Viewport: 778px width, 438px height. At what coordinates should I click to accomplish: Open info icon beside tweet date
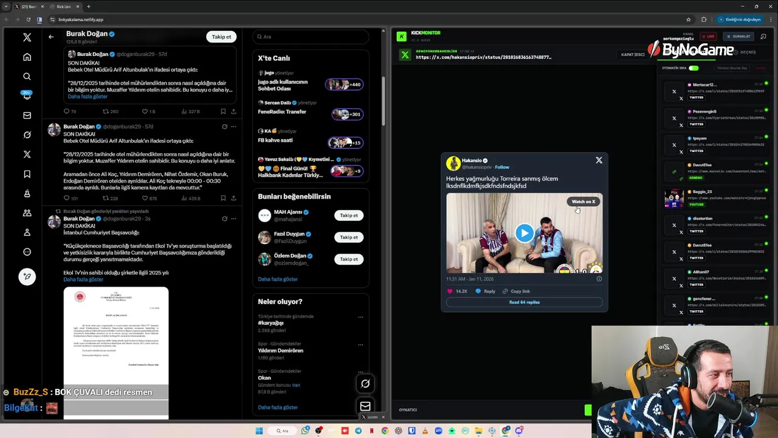(599, 279)
